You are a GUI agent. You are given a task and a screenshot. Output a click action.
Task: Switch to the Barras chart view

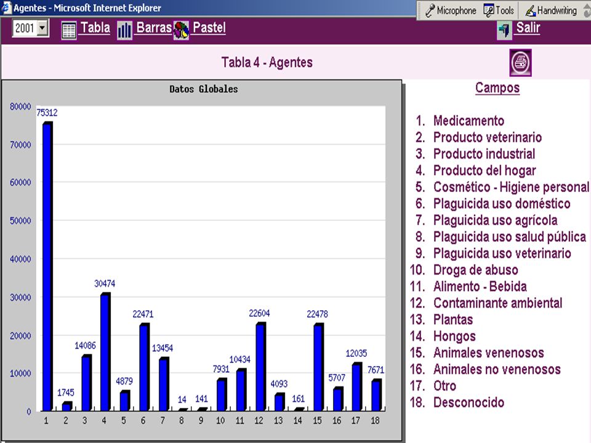(x=154, y=28)
